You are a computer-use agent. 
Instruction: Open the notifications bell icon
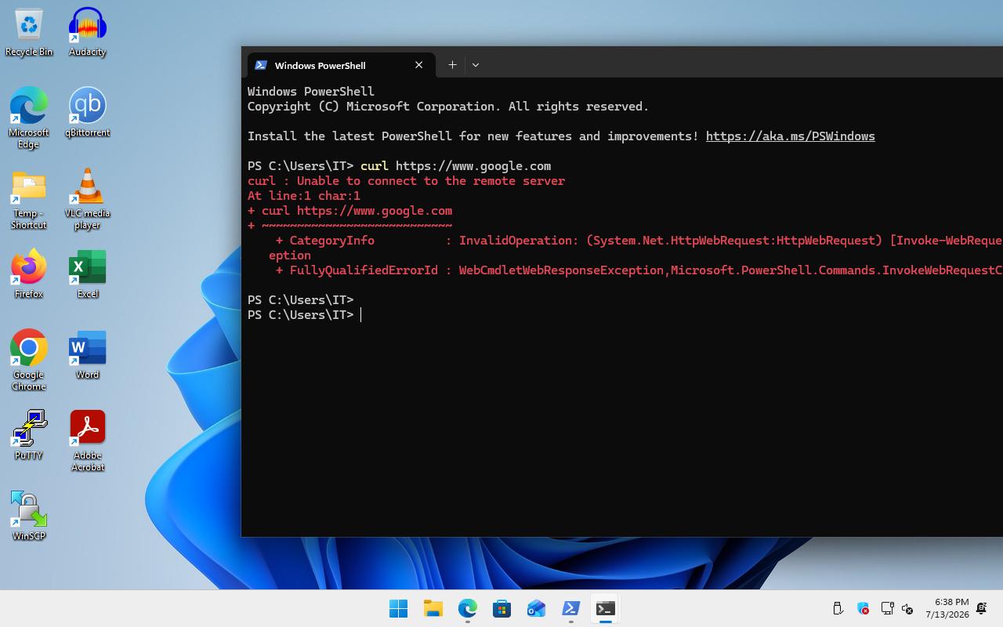click(982, 609)
